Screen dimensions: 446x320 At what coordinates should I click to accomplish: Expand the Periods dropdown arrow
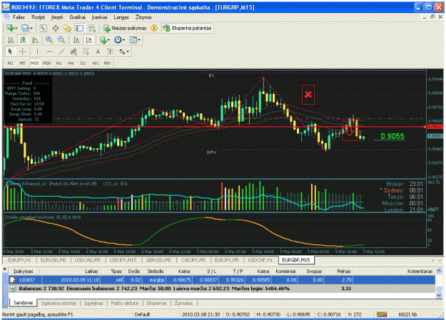[x=123, y=40]
